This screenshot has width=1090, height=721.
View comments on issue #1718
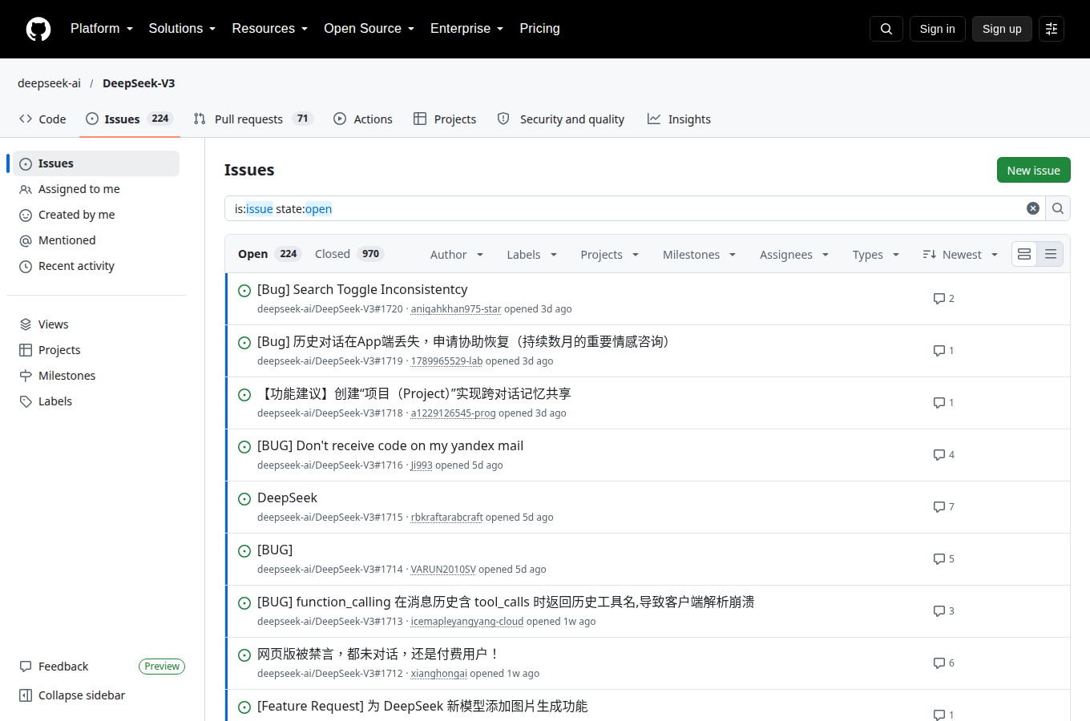pyautogui.click(x=944, y=403)
